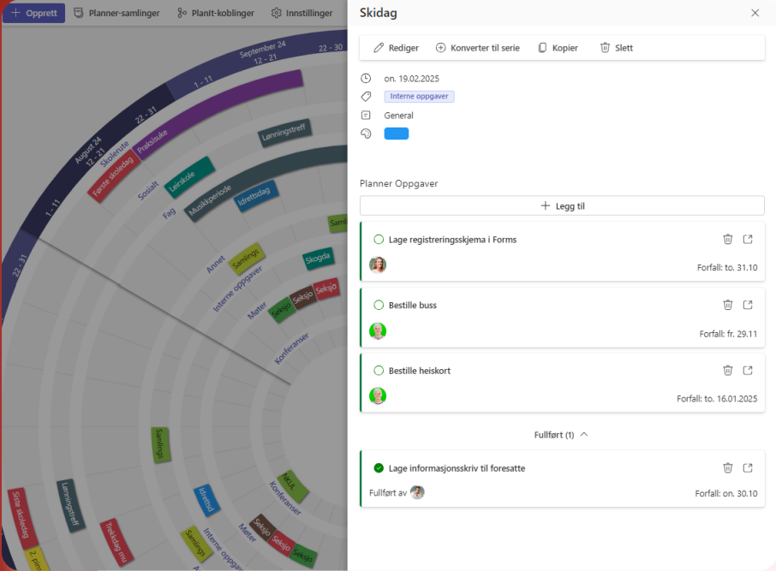The width and height of the screenshot is (776, 571).
Task: Click Kopier to copy the event
Action: [557, 48]
